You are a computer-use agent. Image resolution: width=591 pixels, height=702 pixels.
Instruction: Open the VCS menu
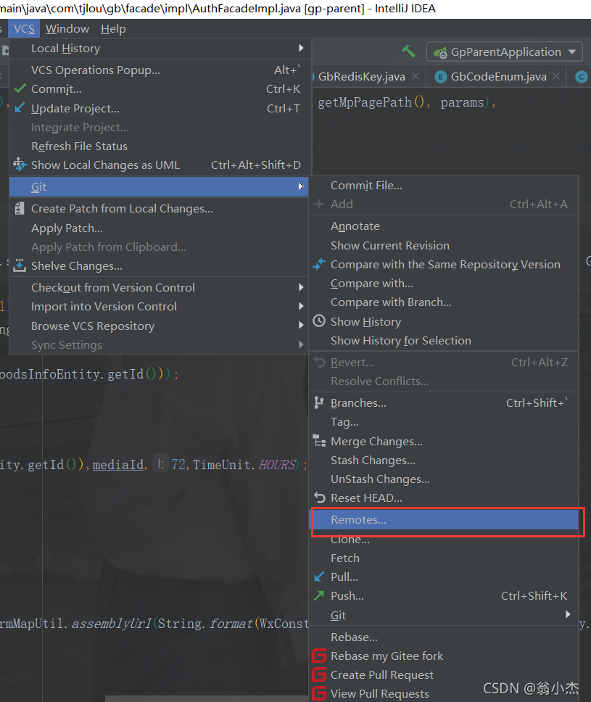(24, 29)
